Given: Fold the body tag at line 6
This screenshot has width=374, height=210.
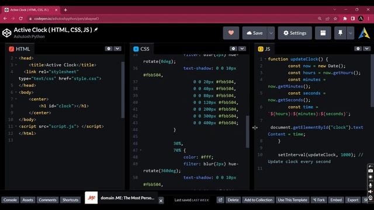Looking at the screenshot, I should tap(16, 92).
